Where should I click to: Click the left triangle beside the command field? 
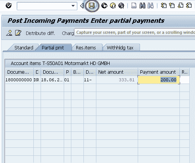tap(82, 6)
